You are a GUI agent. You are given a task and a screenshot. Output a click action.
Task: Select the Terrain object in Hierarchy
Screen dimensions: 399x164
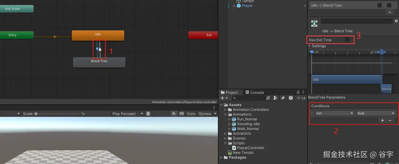pos(248,1)
